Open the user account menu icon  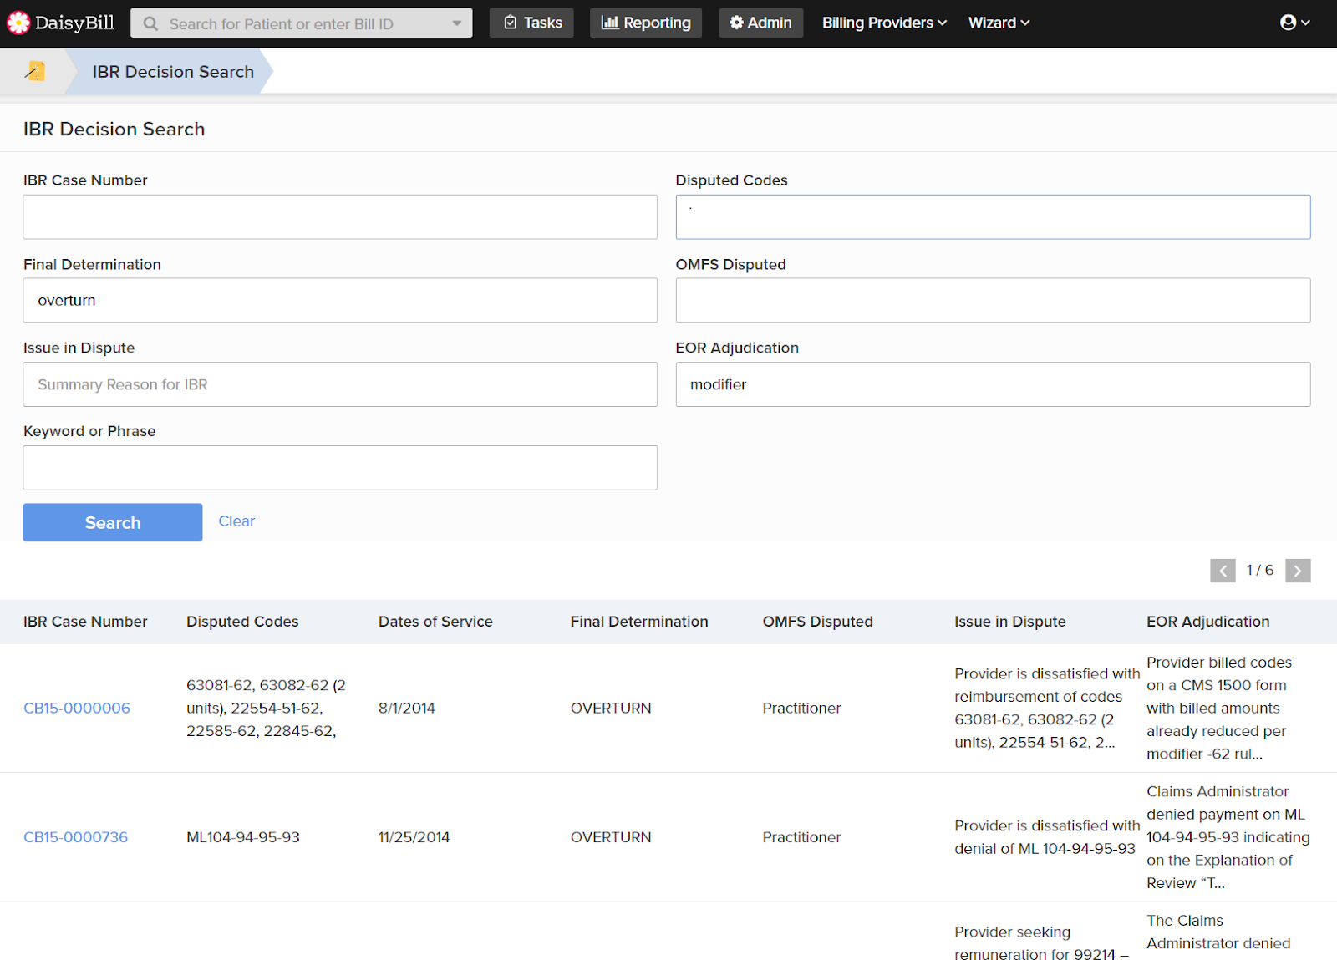1294,23
